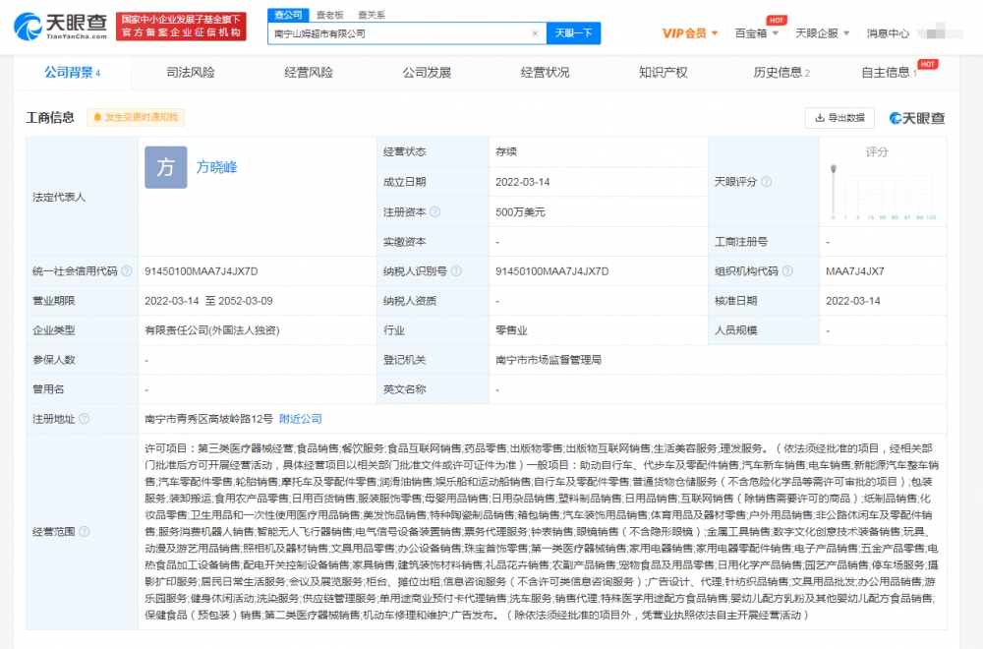Click the organization code MAA7J4JX7
The height and width of the screenshot is (649, 983).
tap(855, 271)
